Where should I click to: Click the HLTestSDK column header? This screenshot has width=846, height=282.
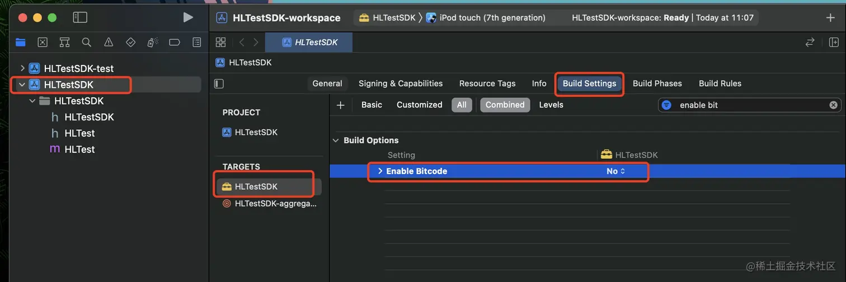tap(629, 155)
